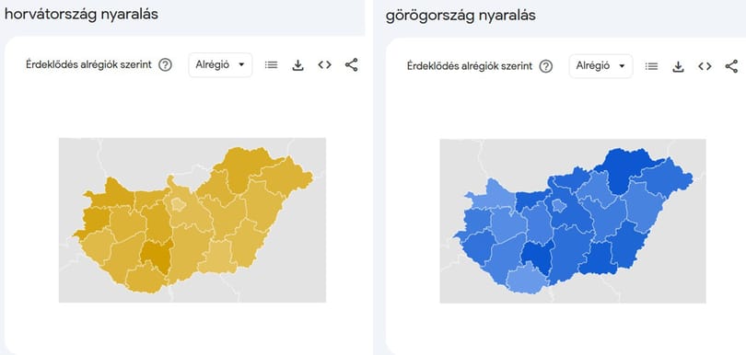Click the horvátország nyaralás title
Screen dimensions: 746x355
click(x=81, y=15)
